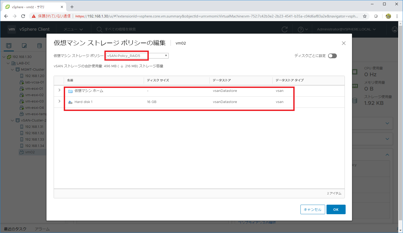Click the global search field

(x=120, y=29)
